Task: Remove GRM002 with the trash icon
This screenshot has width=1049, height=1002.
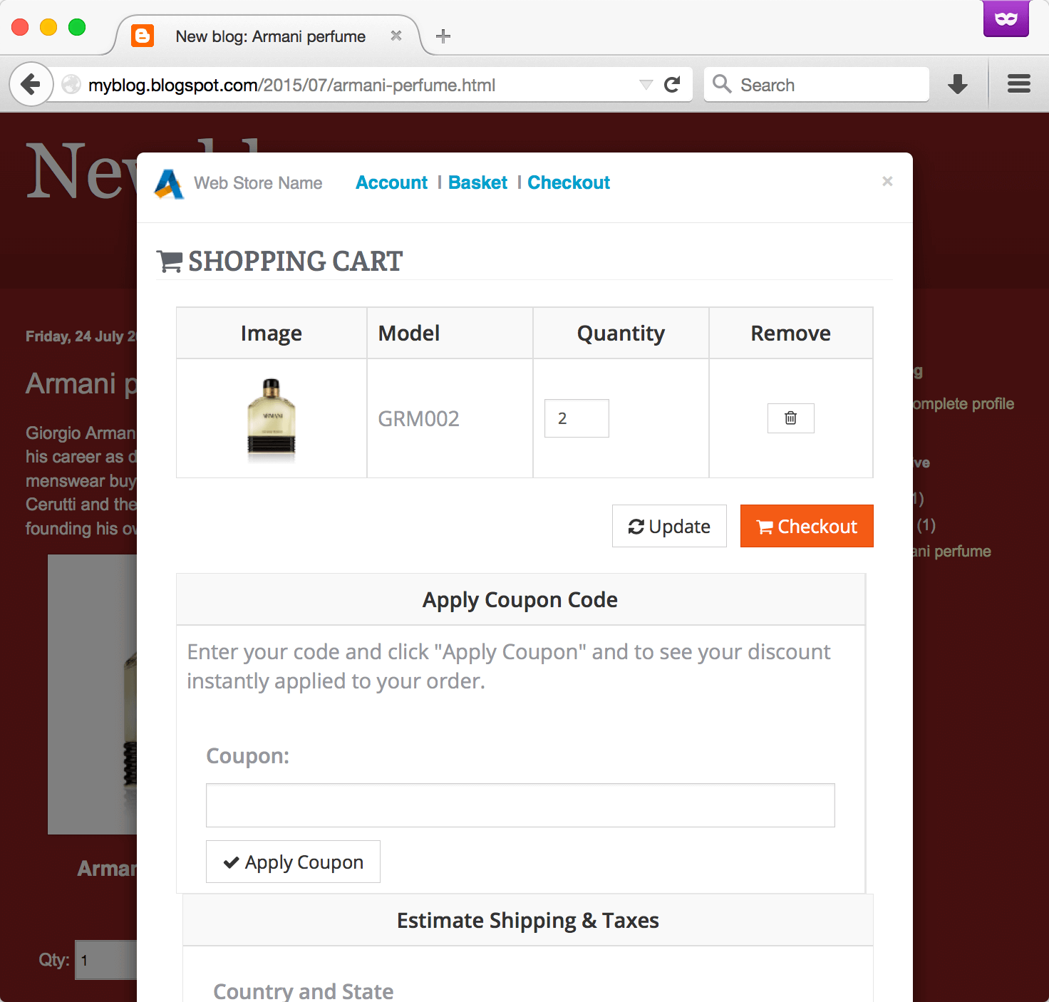Action: [790, 418]
